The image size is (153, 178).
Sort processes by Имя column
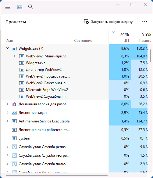[x=36, y=37]
